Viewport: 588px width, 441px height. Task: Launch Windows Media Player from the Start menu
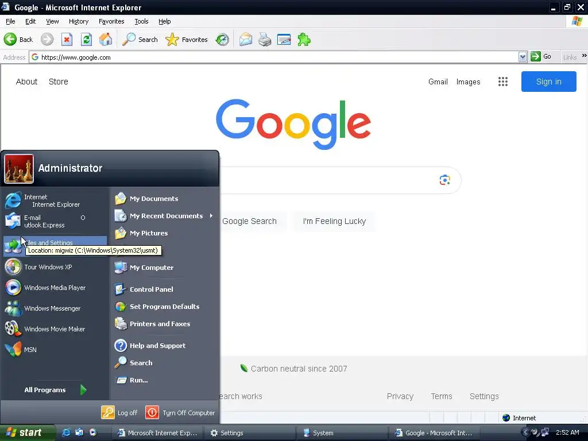click(55, 288)
